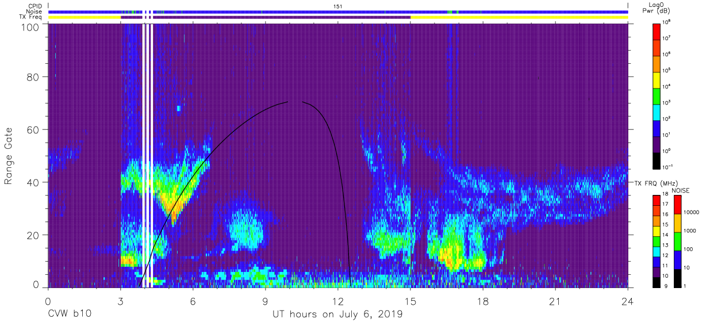Click range gate tick label 60
Screen dimensions: 706x326
click(32, 129)
